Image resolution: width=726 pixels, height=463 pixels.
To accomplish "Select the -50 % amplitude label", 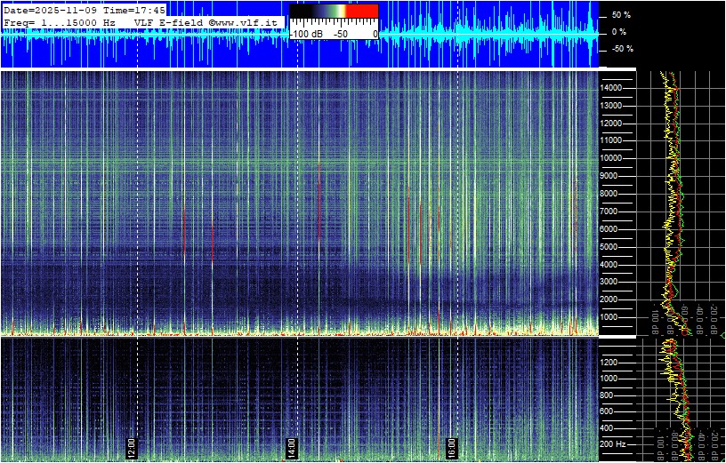I will click(x=620, y=49).
